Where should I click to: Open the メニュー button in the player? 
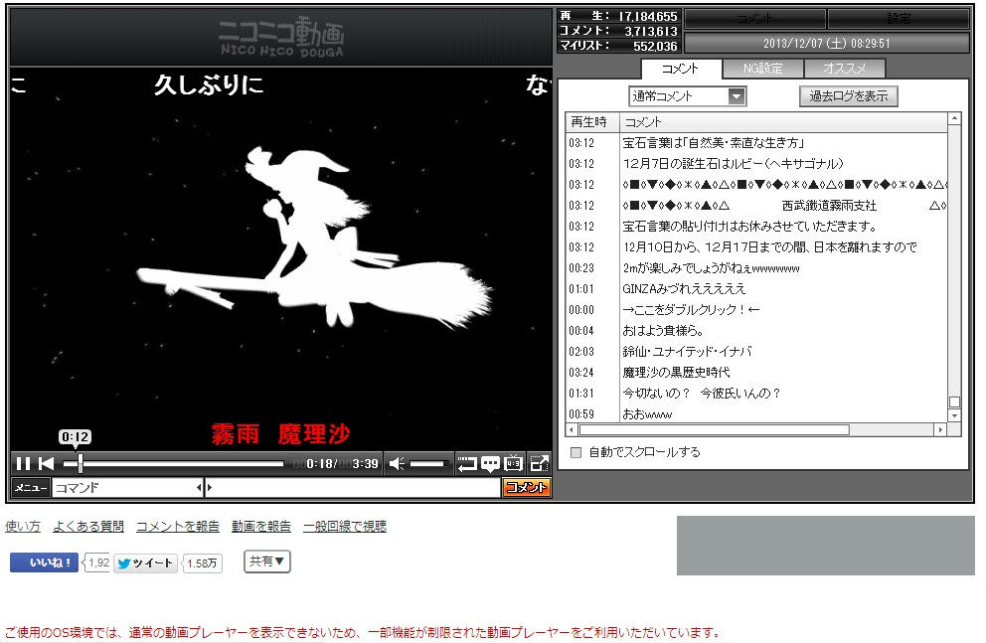30,488
